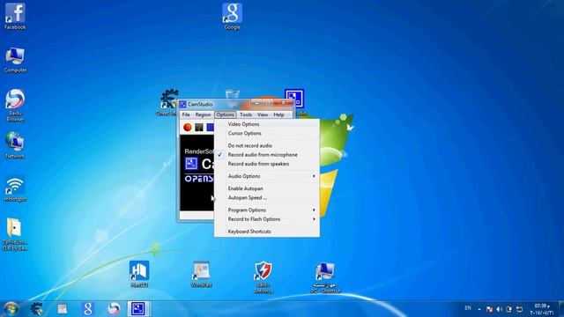Select the PC Shortcut desktop icon
Screen dimensions: 564x317
pyautogui.click(x=325, y=277)
